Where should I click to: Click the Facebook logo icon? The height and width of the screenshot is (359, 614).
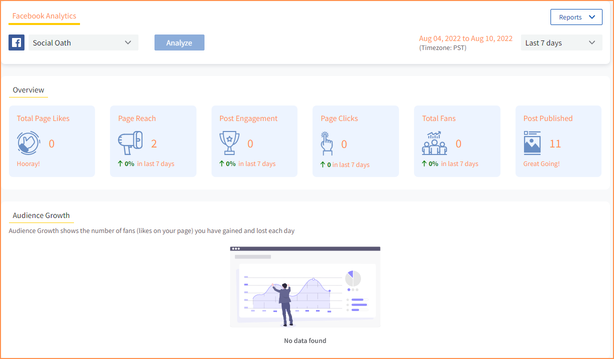(x=16, y=42)
